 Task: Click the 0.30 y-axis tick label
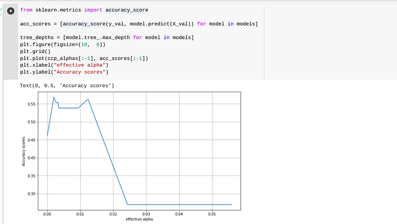31,194
